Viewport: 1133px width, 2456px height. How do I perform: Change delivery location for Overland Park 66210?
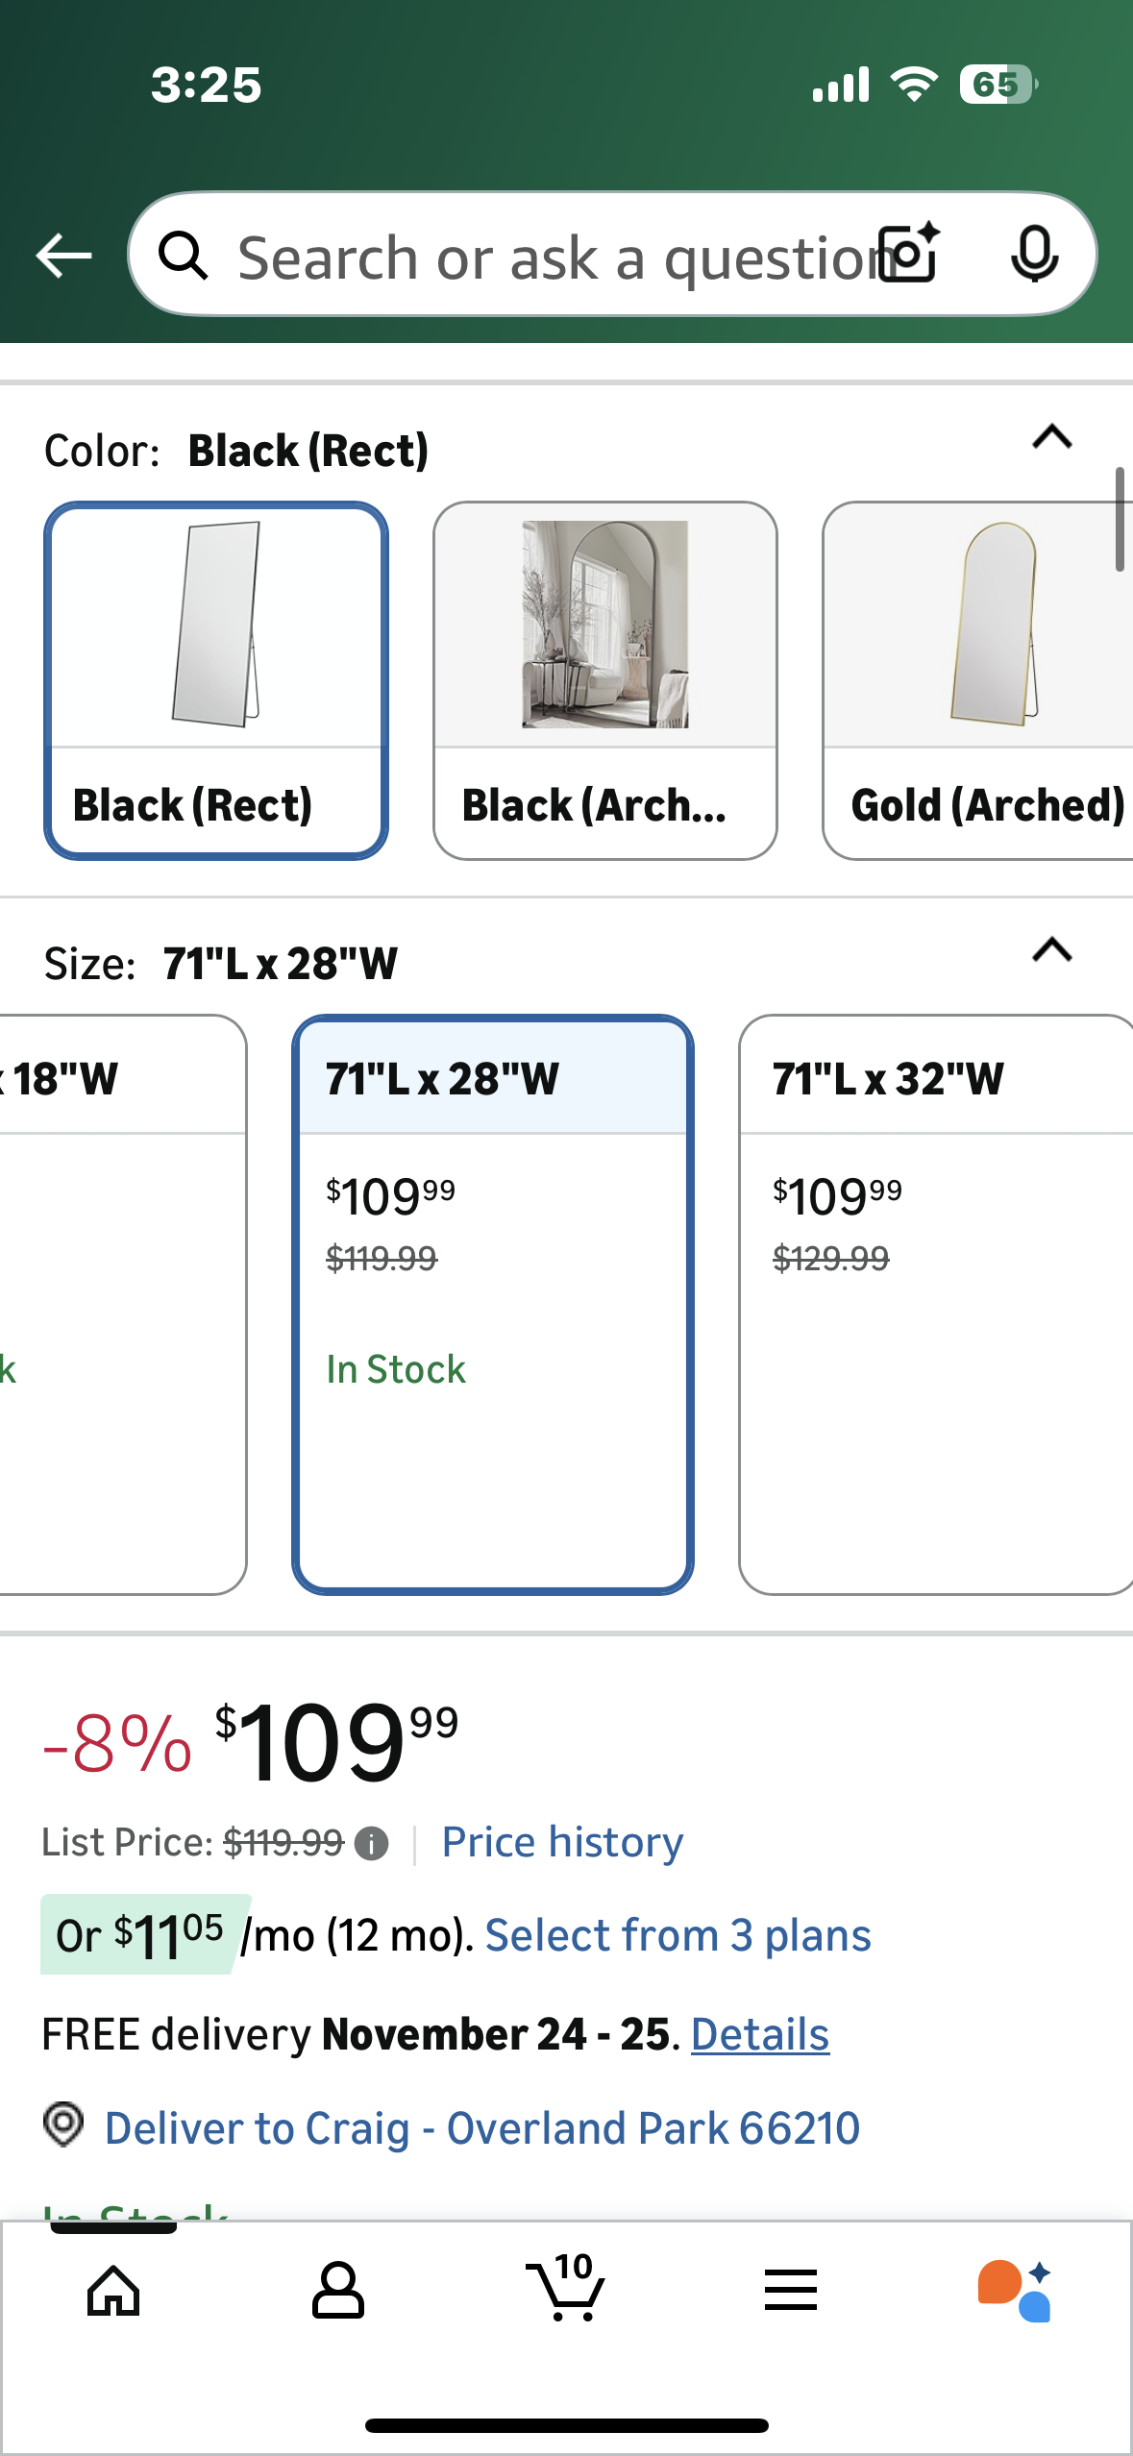coord(480,2127)
